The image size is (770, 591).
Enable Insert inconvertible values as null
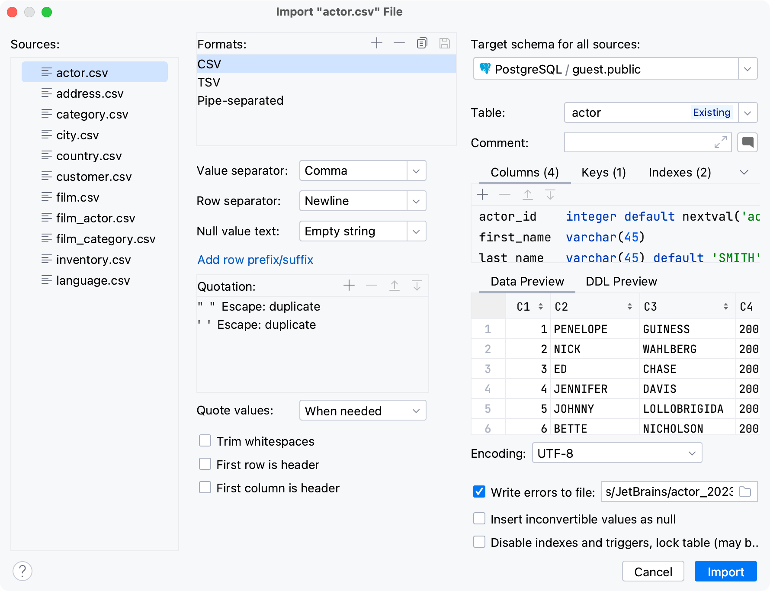coord(479,519)
